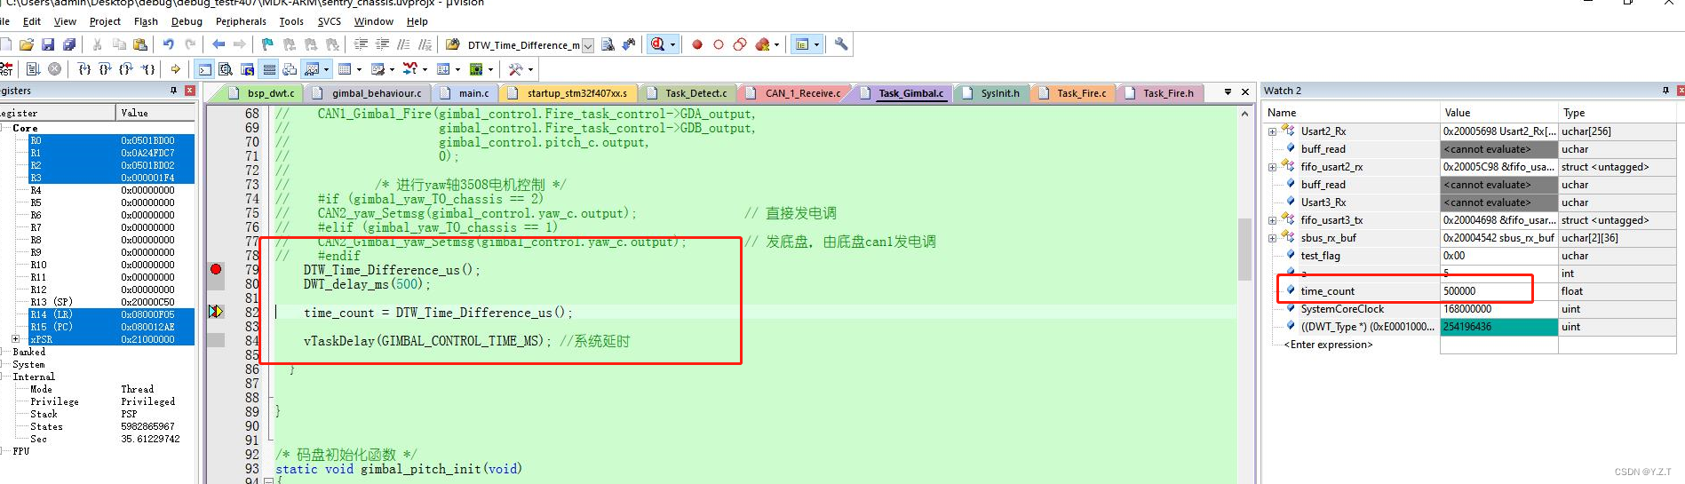Viewport: 1685px width, 484px height.
Task: Click the Stop execution icon
Action: (x=55, y=68)
